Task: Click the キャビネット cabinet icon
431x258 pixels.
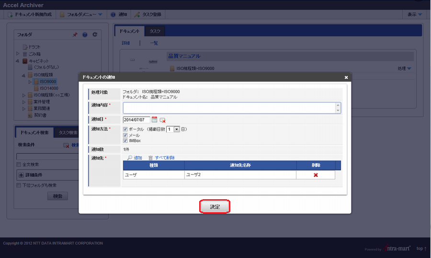Action: click(25, 61)
